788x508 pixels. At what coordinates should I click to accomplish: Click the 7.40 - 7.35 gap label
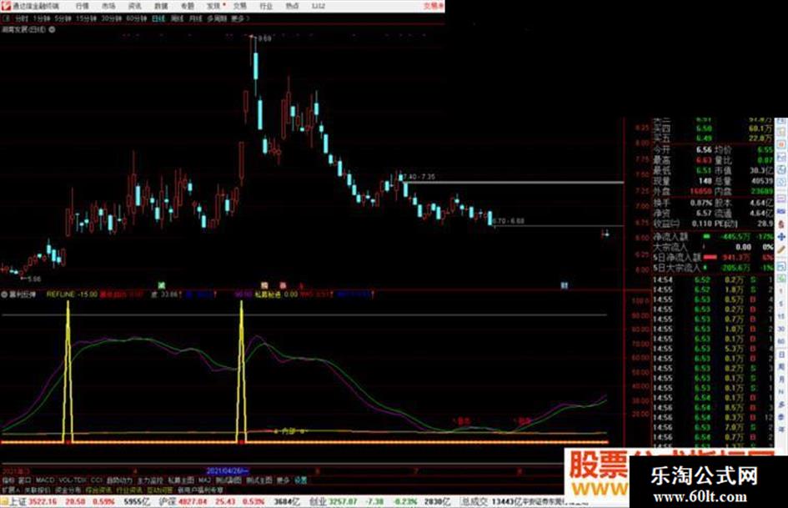[x=420, y=177]
